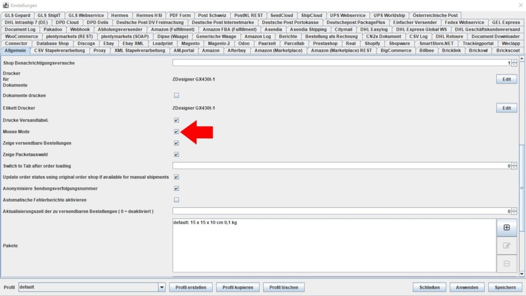
Task: Open the Deutsche Post Internetmarke tab
Action: click(x=223, y=23)
